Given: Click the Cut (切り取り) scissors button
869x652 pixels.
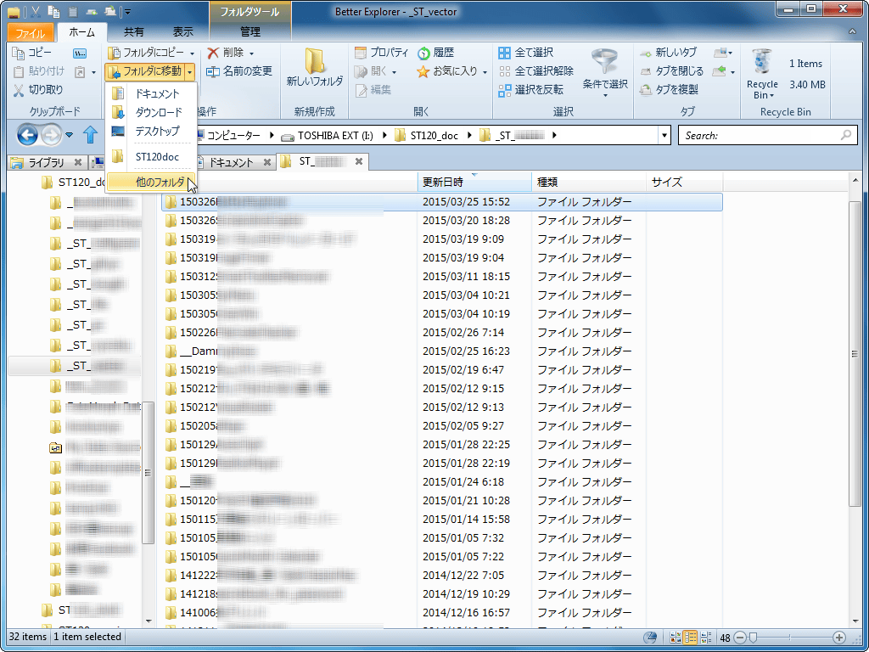Looking at the screenshot, I should tap(38, 90).
